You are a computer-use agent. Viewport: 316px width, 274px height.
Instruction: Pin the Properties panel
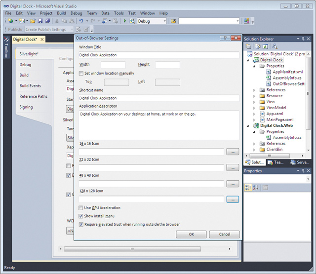[303, 171]
